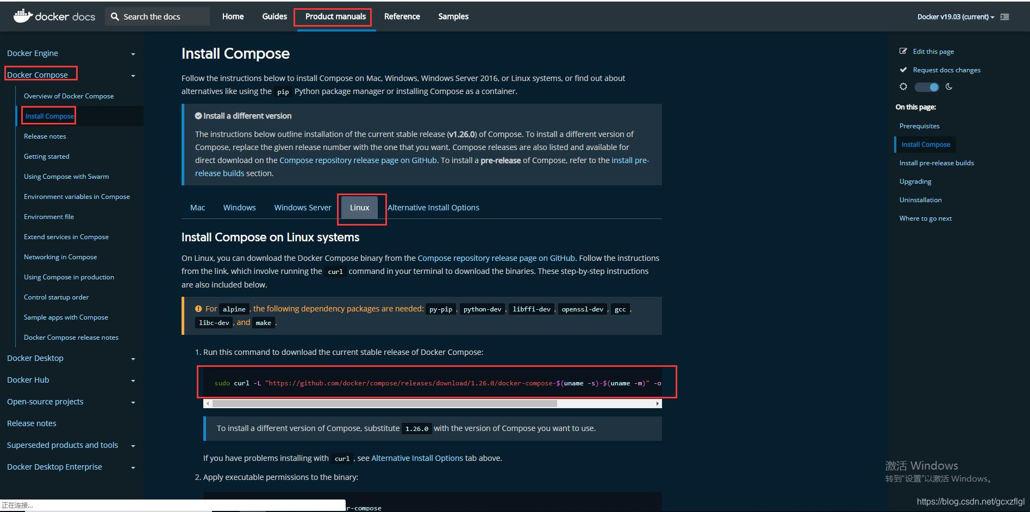Click the right arrow of the code scrollbar
Viewport: 1030px width, 512px height.
[658, 403]
